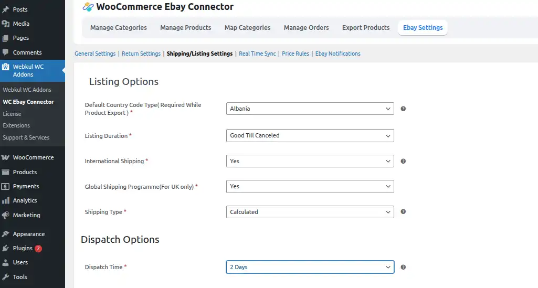
Task: Select WC Ebay Connector in sidebar submenu
Action: pos(28,102)
